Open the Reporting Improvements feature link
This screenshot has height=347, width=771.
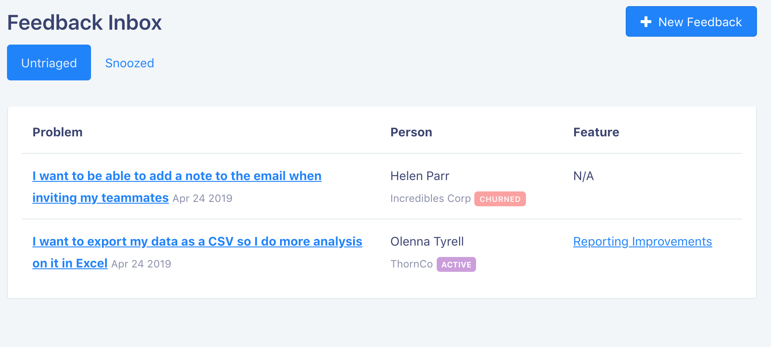[x=642, y=241]
